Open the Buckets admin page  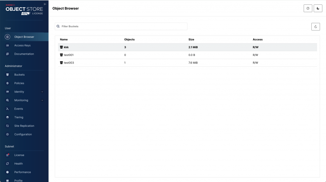(x=19, y=75)
